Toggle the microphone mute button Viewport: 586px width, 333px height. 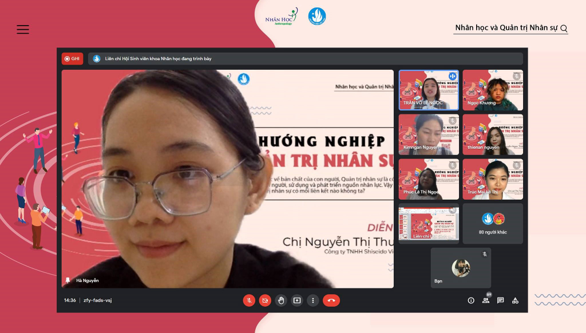(x=249, y=300)
